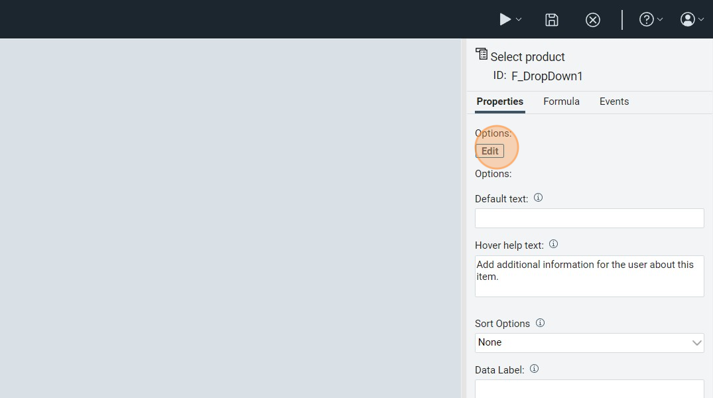
Task: Click the play preview icon
Action: (505, 20)
